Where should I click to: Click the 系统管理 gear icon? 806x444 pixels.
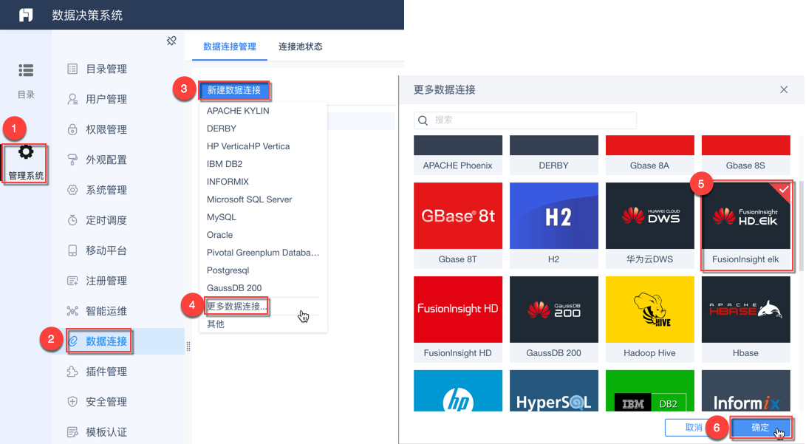72,190
